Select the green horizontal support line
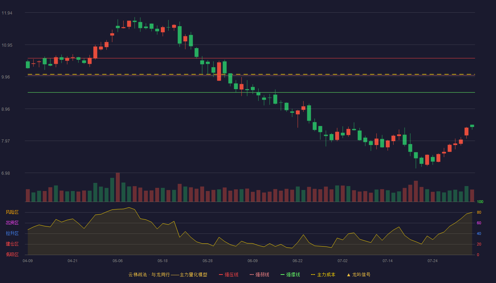496x283 pixels. point(251,92)
